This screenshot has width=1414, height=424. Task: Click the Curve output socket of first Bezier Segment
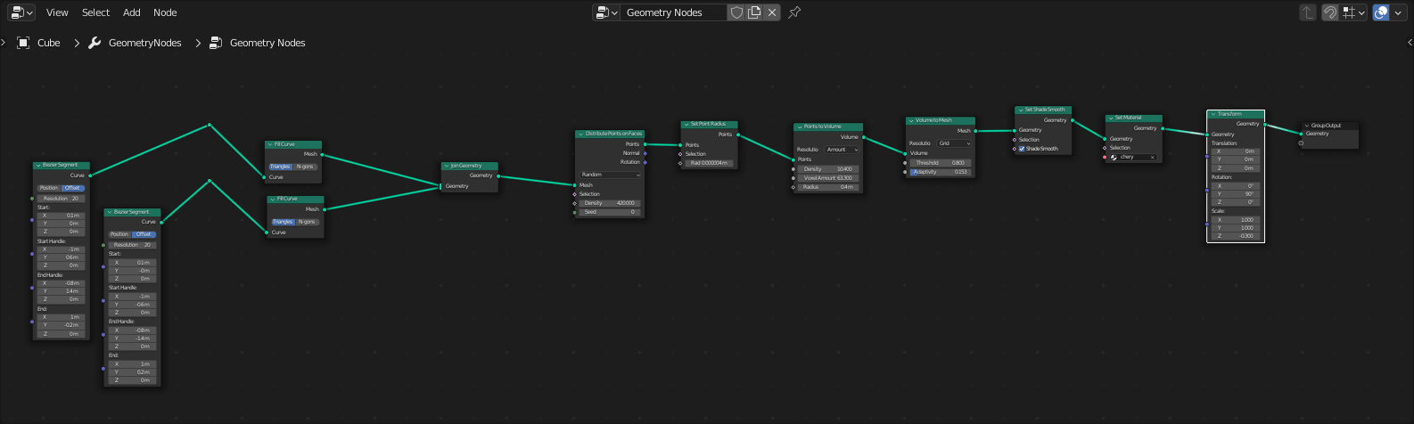90,175
